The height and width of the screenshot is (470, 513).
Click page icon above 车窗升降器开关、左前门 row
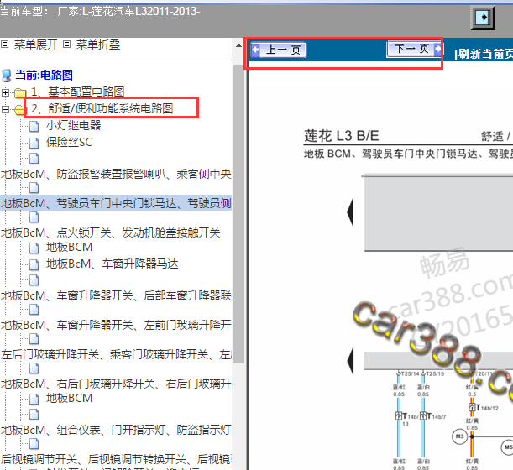point(34,310)
